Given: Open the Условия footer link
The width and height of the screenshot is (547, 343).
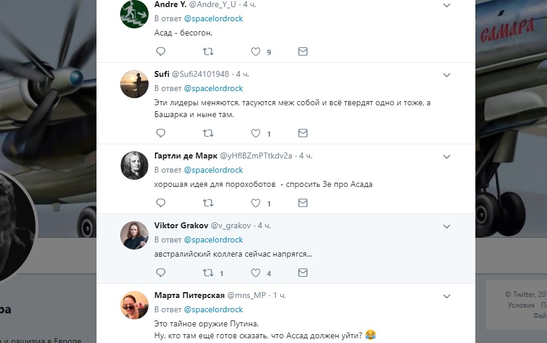Looking at the screenshot, I should pyautogui.click(x=521, y=305).
